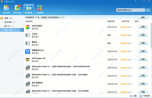Uninstall 电脑管家12.11 with 卸载 button
Viewport: 152px width, 98px height.
click(143, 51)
